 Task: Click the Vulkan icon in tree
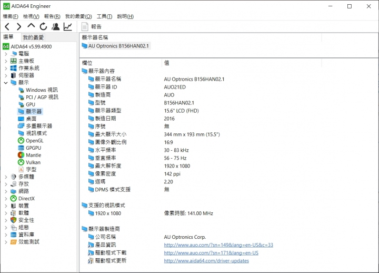(x=21, y=162)
